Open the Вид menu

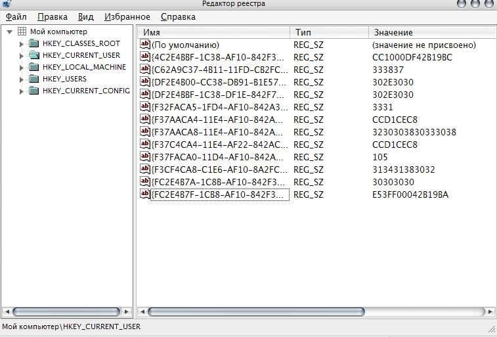(x=85, y=17)
